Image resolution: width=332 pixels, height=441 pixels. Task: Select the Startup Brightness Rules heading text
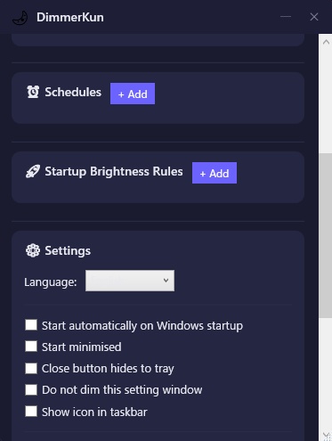coord(114,172)
